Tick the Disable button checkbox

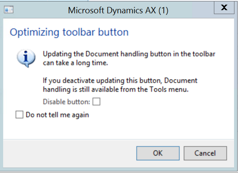pyautogui.click(x=96, y=101)
